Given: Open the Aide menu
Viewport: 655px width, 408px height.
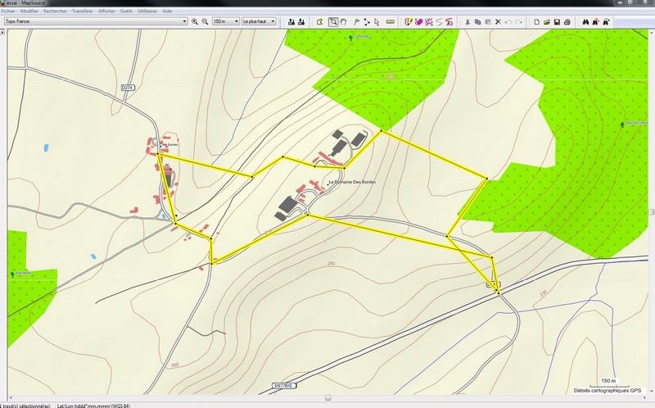Looking at the screenshot, I should [167, 11].
